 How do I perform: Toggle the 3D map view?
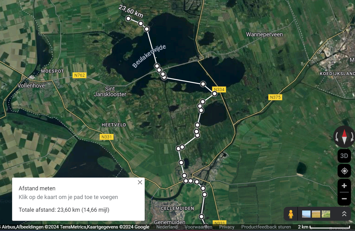(x=344, y=156)
